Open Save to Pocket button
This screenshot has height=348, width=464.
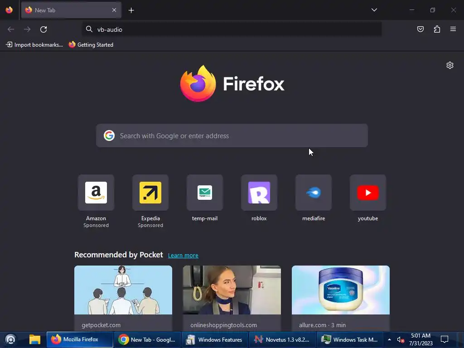coord(420,29)
